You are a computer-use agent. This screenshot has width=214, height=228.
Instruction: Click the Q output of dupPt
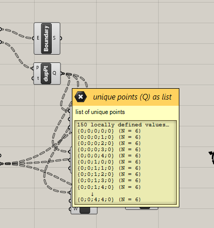coord(54,73)
